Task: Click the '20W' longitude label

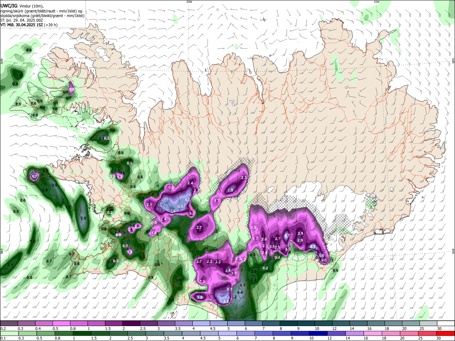Action: (189, 2)
